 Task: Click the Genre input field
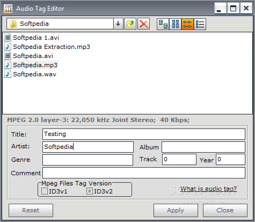click(x=88, y=160)
